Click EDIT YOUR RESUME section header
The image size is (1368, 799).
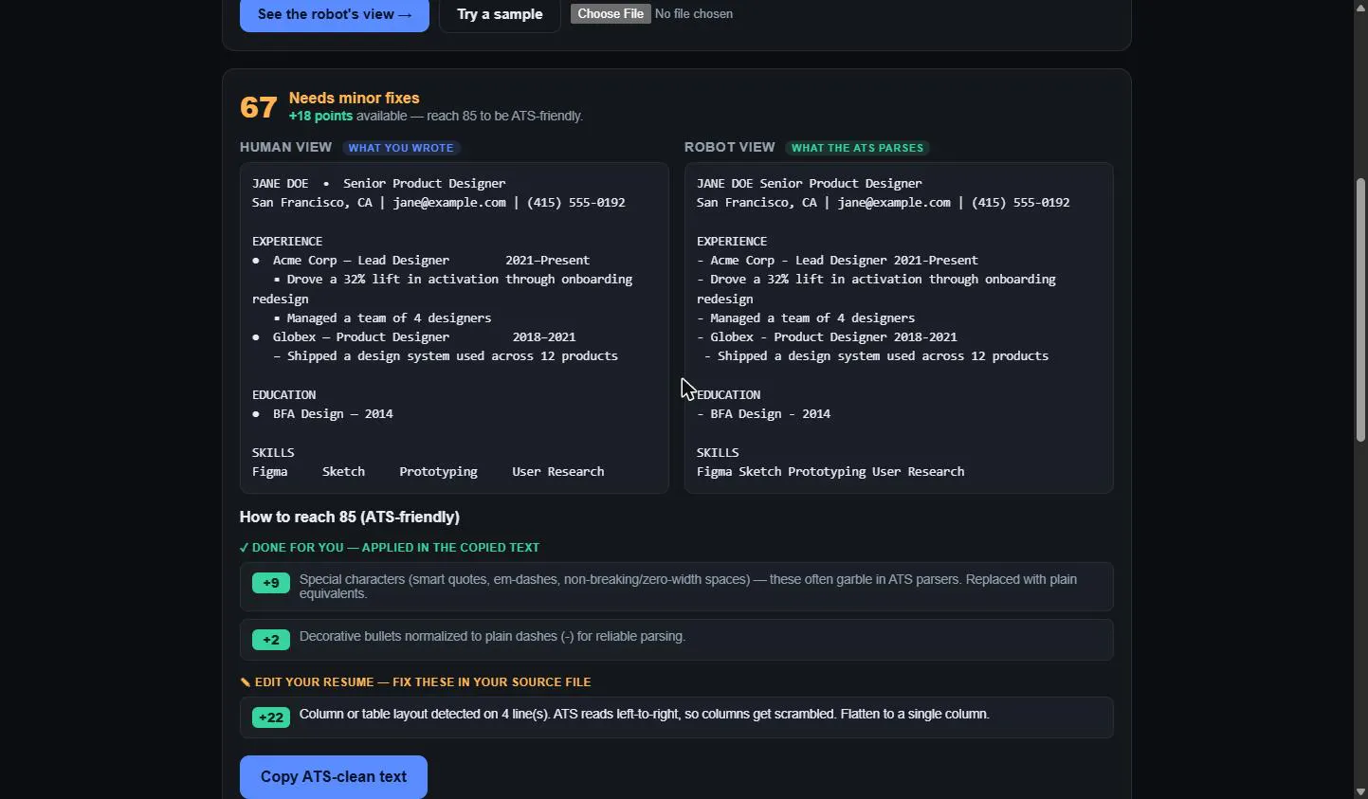click(x=415, y=682)
